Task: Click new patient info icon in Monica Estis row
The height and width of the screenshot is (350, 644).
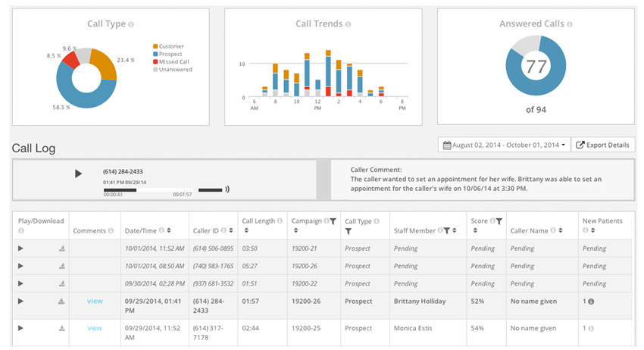Action: point(591,328)
